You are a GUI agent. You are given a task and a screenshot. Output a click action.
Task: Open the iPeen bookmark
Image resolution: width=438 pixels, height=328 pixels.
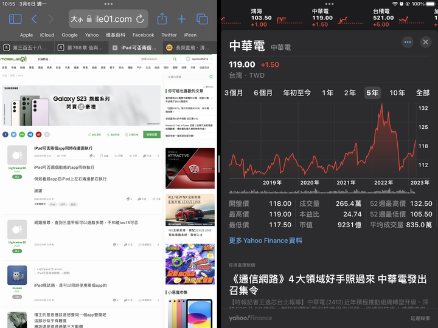[x=190, y=35]
